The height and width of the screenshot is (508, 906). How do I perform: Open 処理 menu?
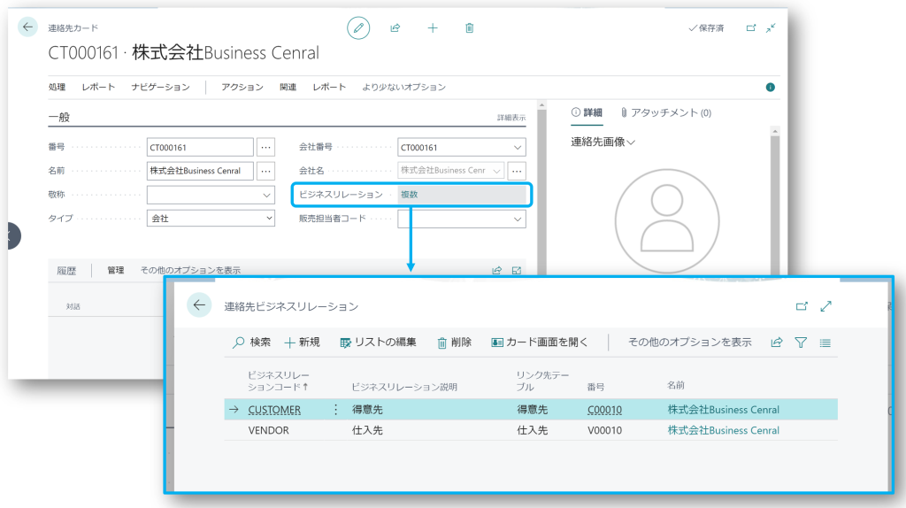[57, 88]
